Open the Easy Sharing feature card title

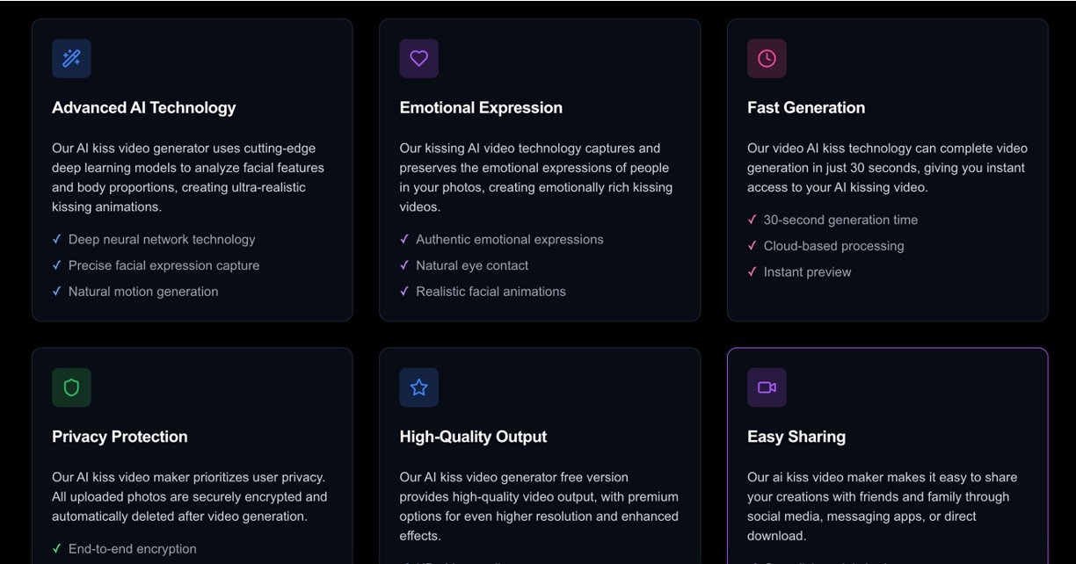pos(796,437)
